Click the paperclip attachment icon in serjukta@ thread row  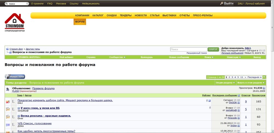[210, 108]
